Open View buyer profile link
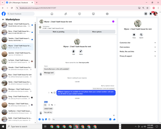This screenshot has width=161, height=129. click(x=84, y=63)
